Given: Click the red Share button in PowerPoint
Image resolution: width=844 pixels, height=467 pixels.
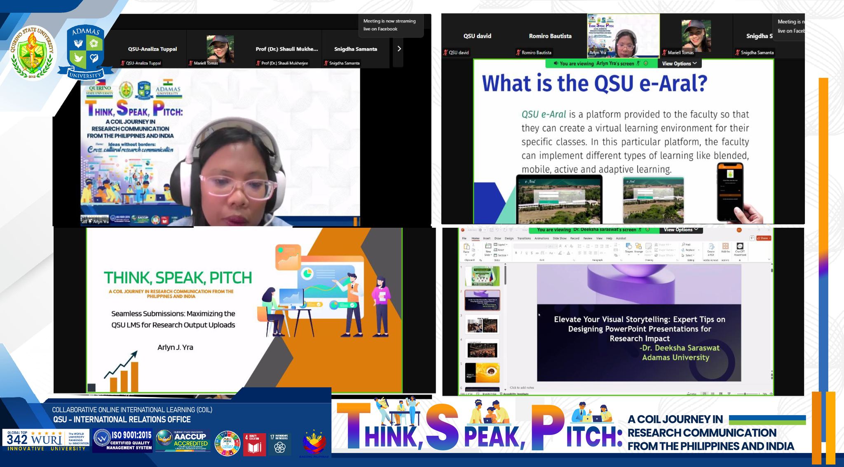Looking at the screenshot, I should coord(764,238).
